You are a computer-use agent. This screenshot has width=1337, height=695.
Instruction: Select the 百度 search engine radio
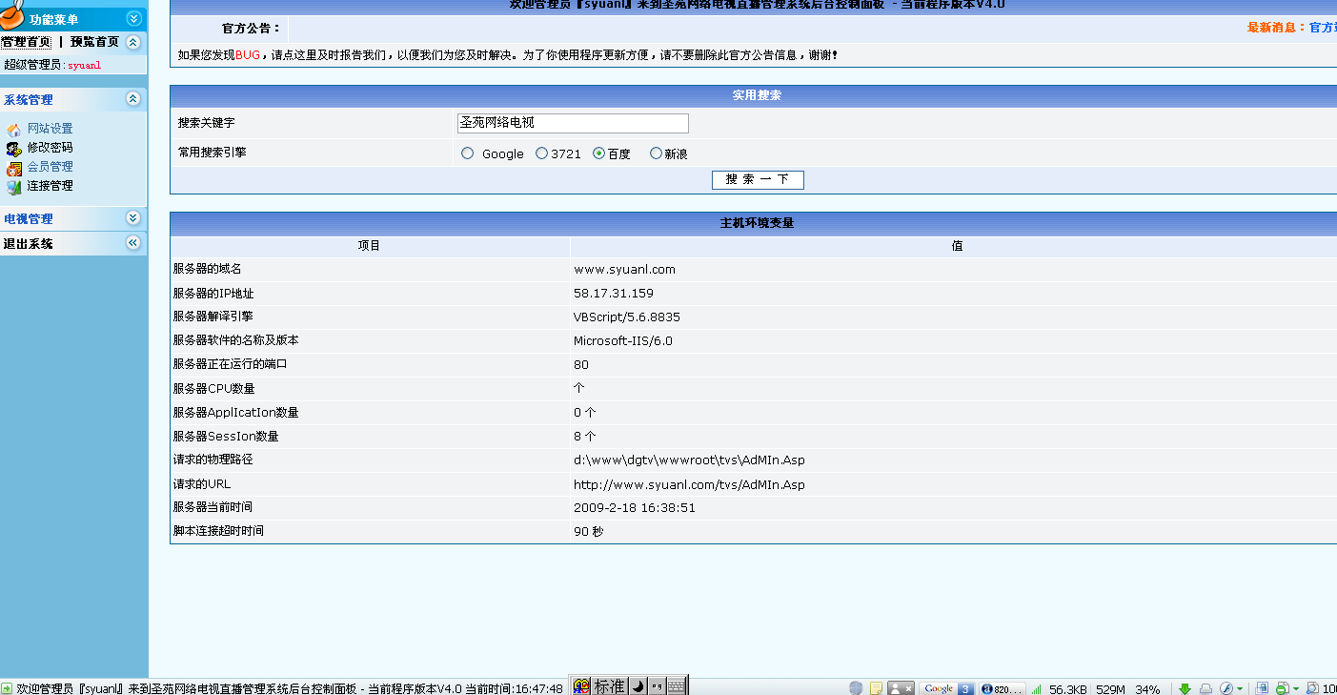pyautogui.click(x=598, y=153)
